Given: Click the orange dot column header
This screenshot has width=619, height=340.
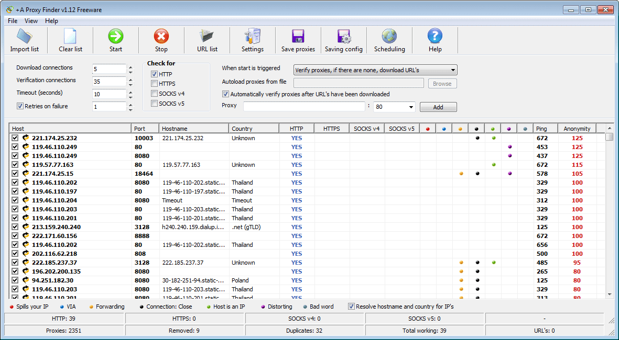Looking at the screenshot, I should coord(460,129).
